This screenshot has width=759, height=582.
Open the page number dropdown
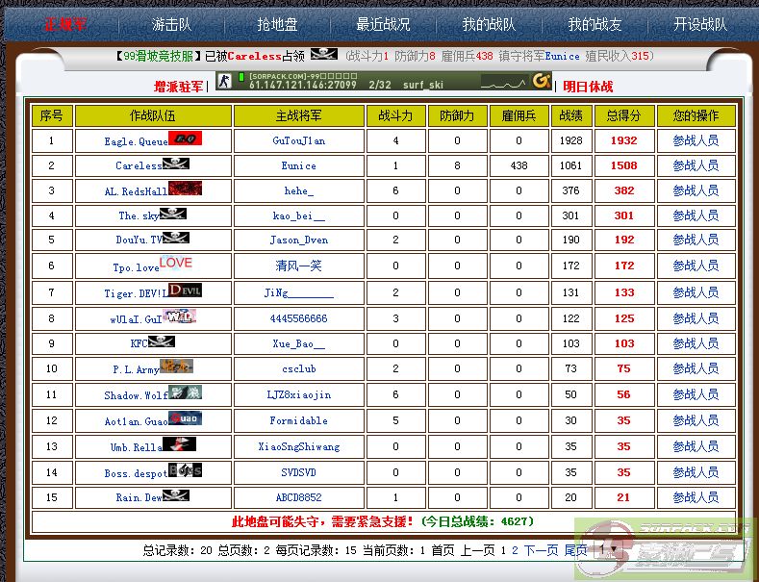point(604,549)
